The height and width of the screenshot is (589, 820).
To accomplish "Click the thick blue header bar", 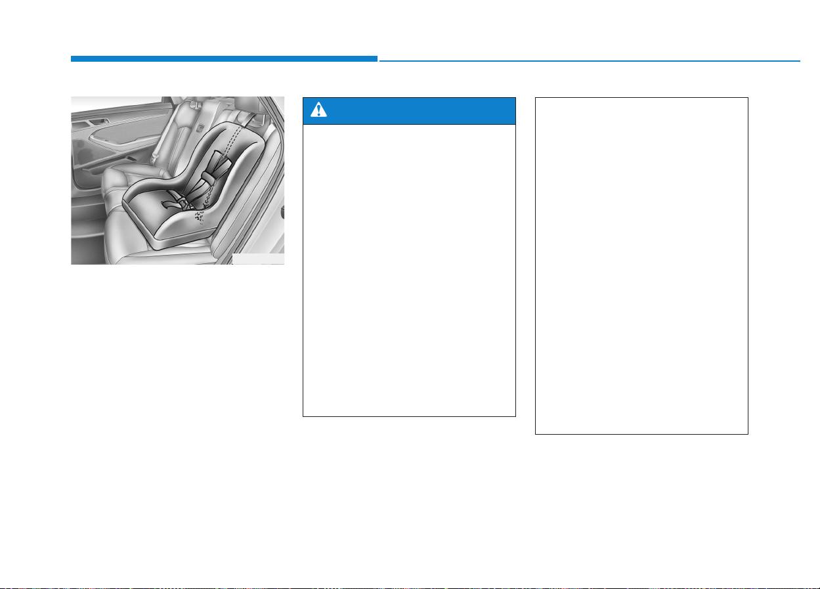I will tap(224, 59).
